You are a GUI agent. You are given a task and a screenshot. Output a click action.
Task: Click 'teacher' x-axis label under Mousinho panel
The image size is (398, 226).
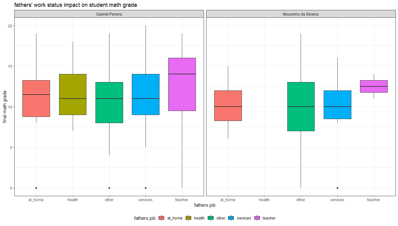pyautogui.click(x=374, y=200)
